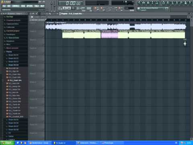Open the snap selector dropdown
Image resolution: width=193 pixels, height=145 pixels.
point(129,8)
